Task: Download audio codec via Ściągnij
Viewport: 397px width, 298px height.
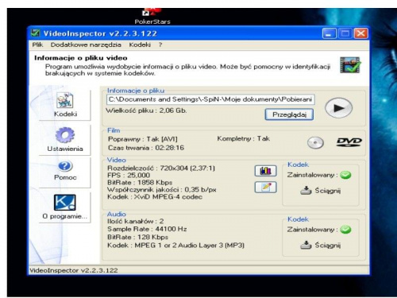Action: [321, 245]
